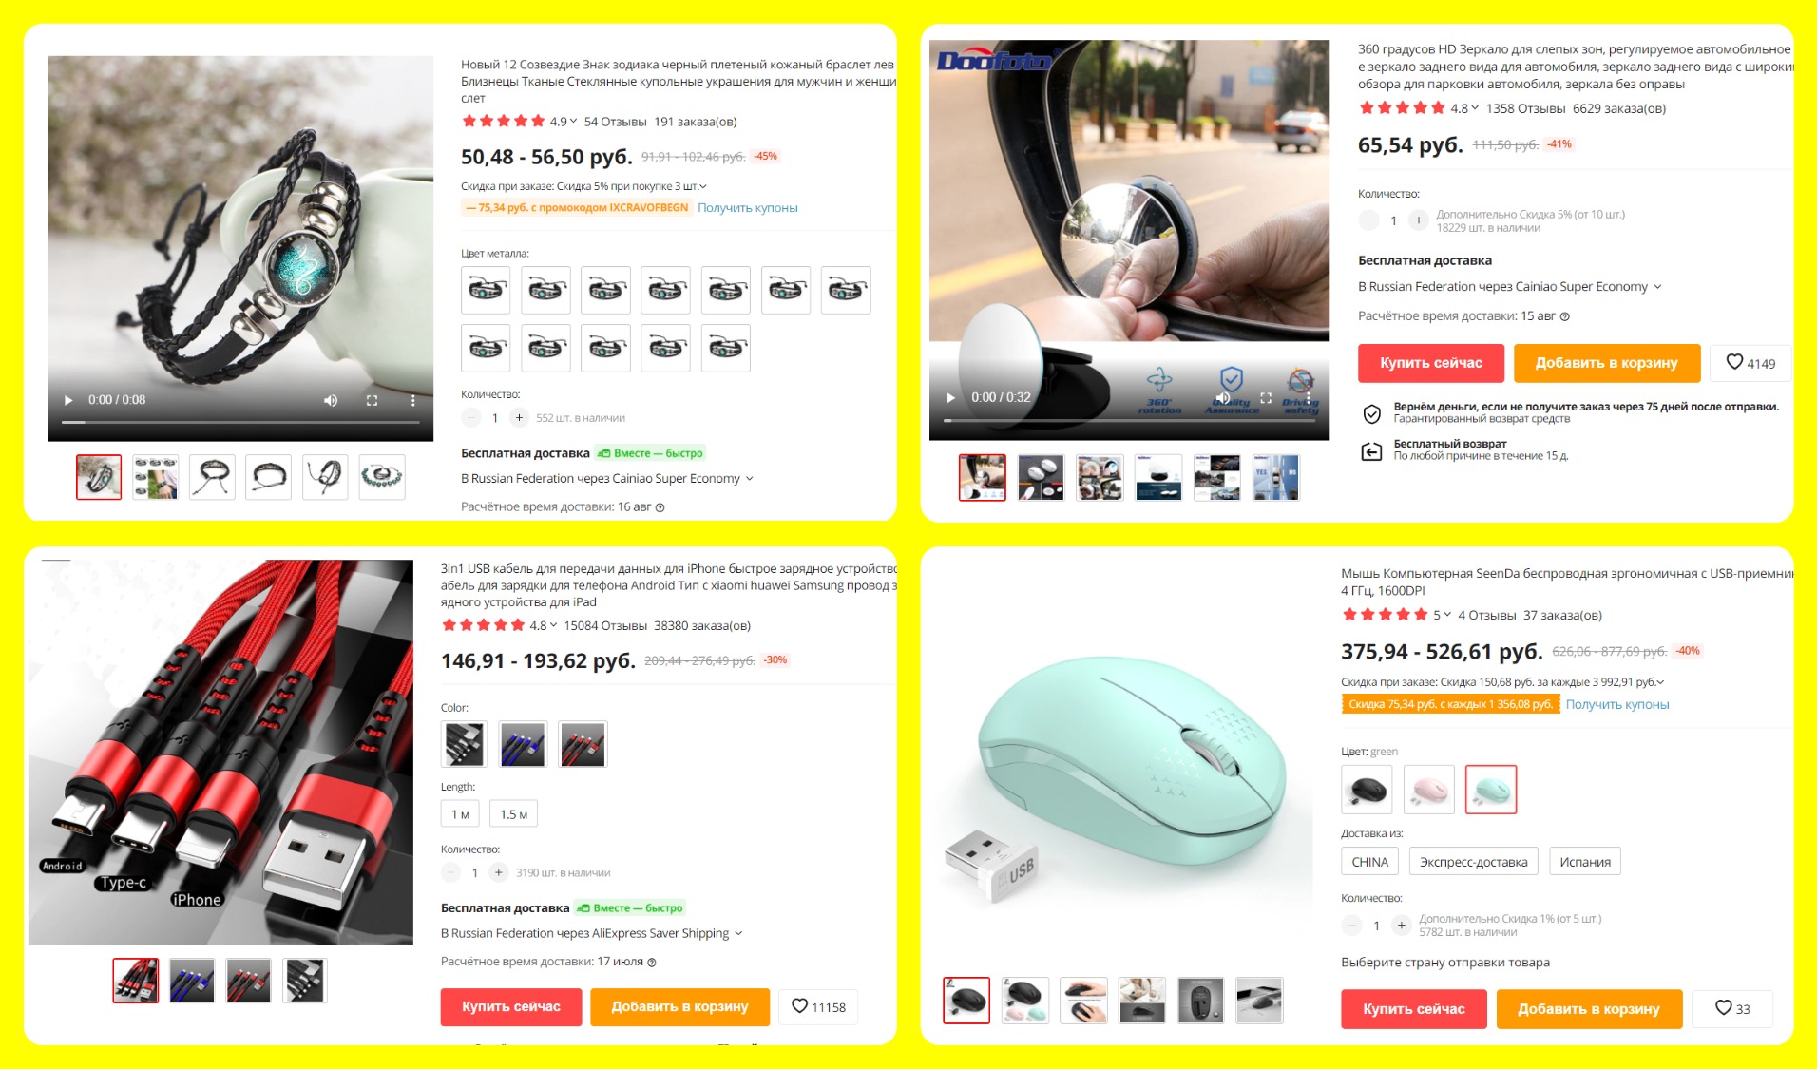
Task: Click the heart icon showing 11158
Action: coord(818,1007)
